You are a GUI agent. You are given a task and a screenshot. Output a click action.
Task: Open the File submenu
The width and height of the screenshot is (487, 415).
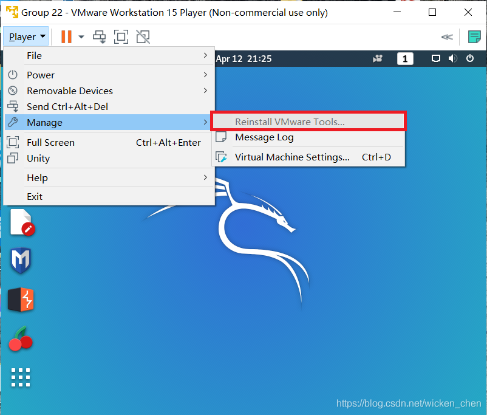tap(109, 56)
